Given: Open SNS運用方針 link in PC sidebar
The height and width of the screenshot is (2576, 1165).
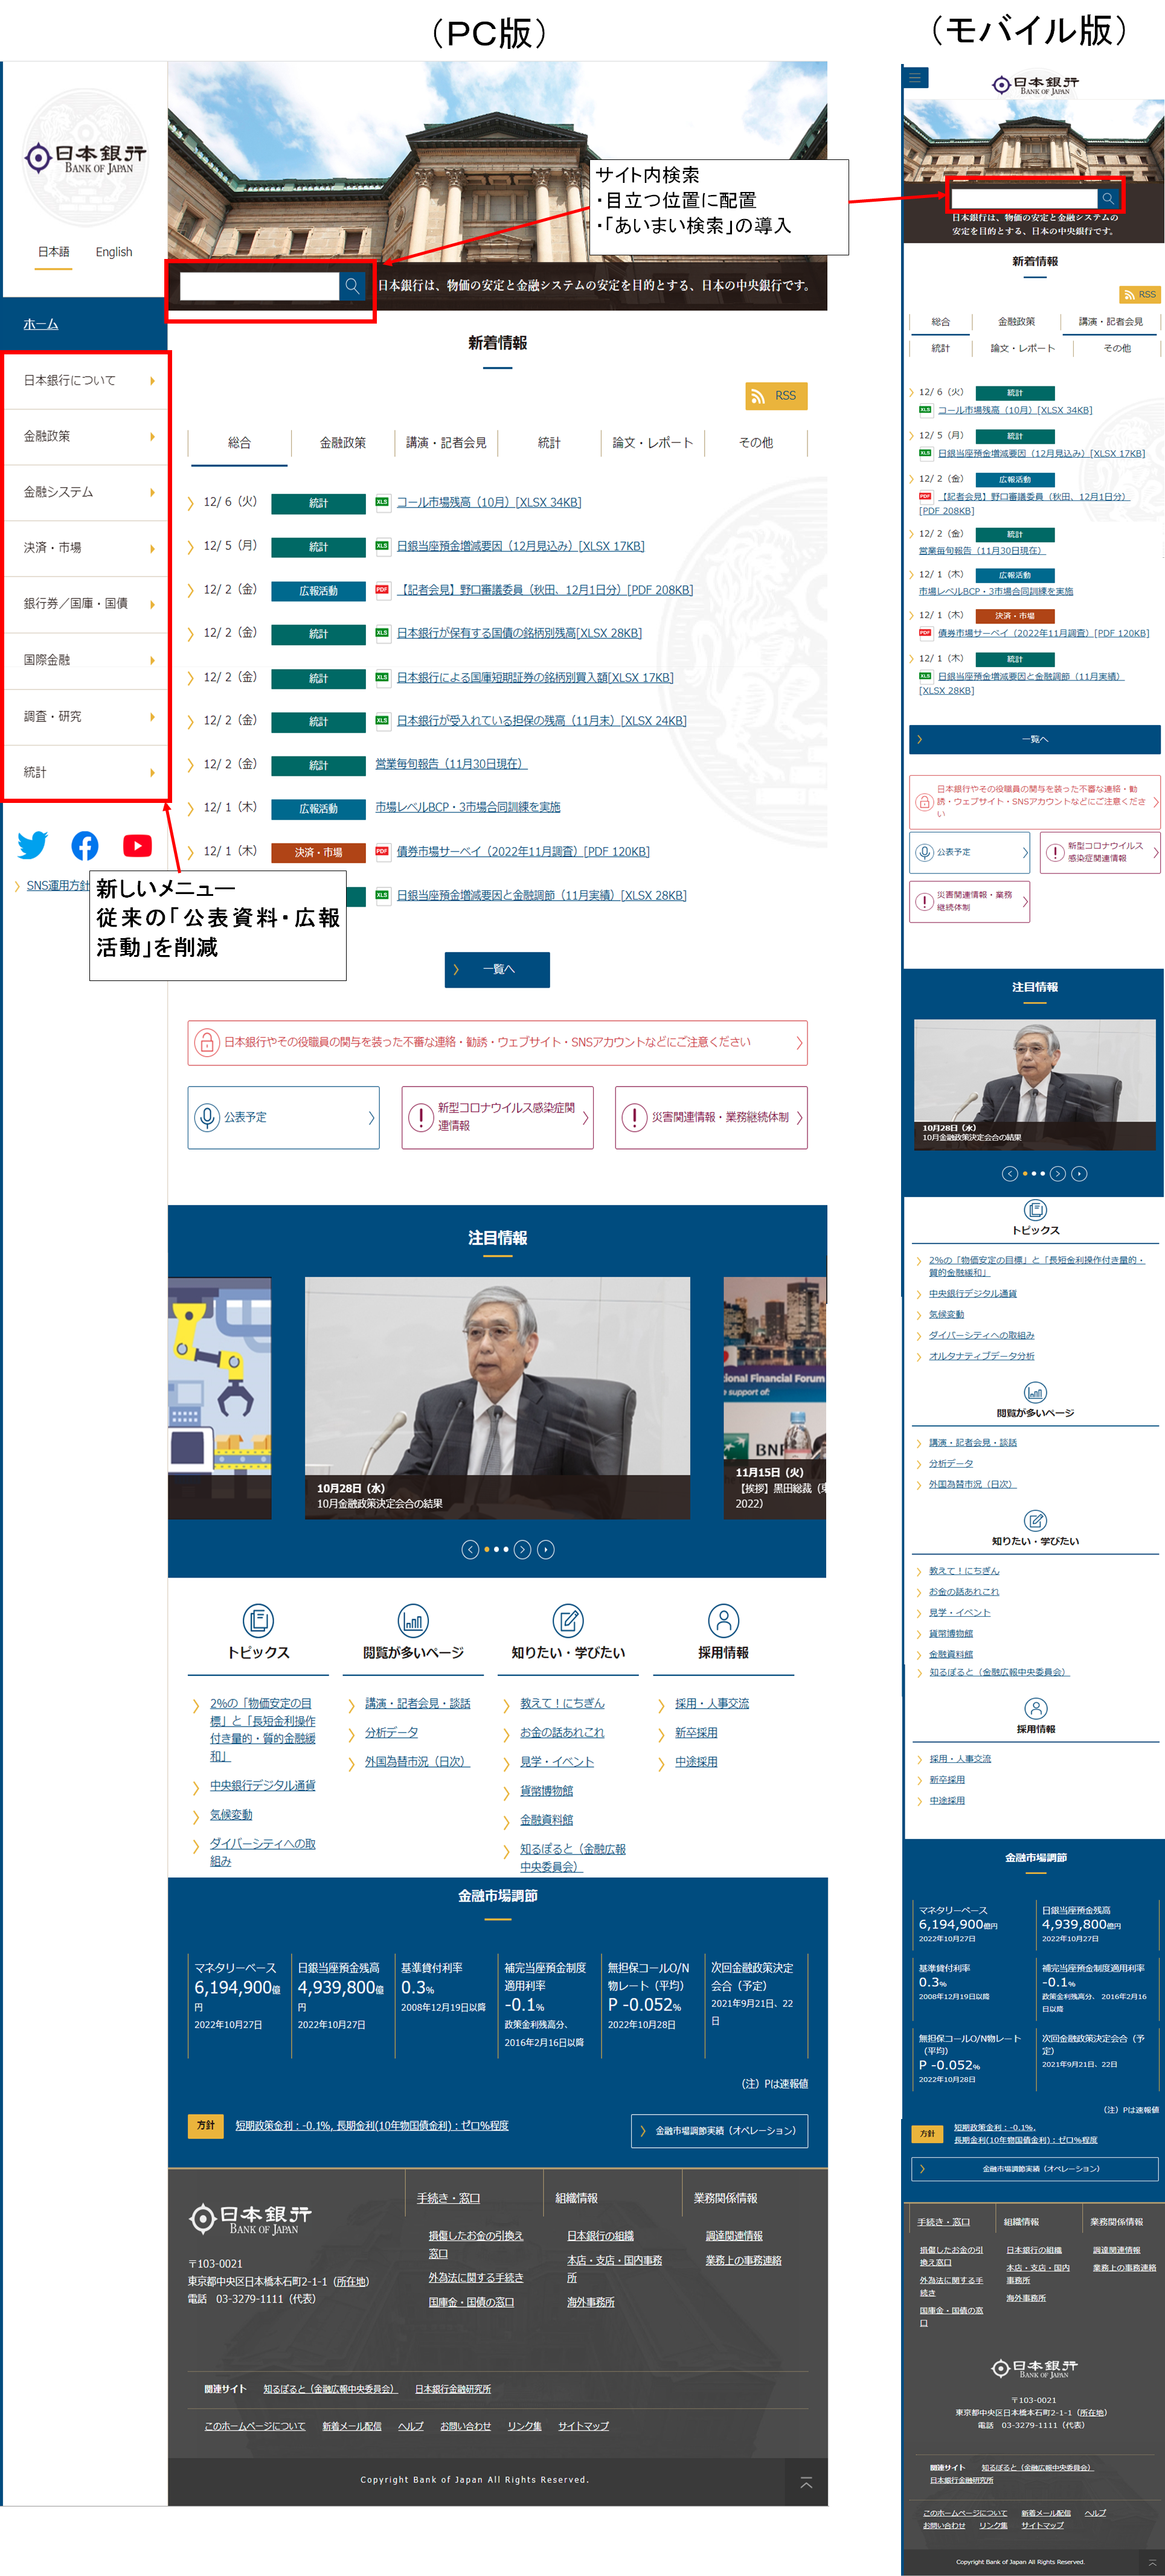Looking at the screenshot, I should (x=58, y=886).
